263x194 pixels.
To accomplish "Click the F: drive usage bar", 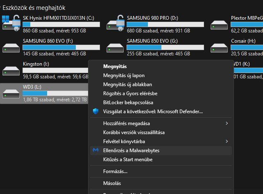I will tap(61, 47).
